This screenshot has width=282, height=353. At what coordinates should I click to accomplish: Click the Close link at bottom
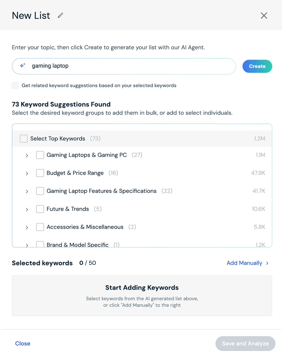coord(23,343)
